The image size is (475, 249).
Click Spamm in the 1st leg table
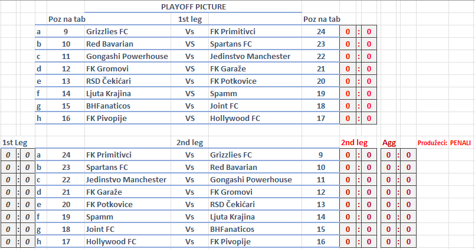click(x=223, y=93)
